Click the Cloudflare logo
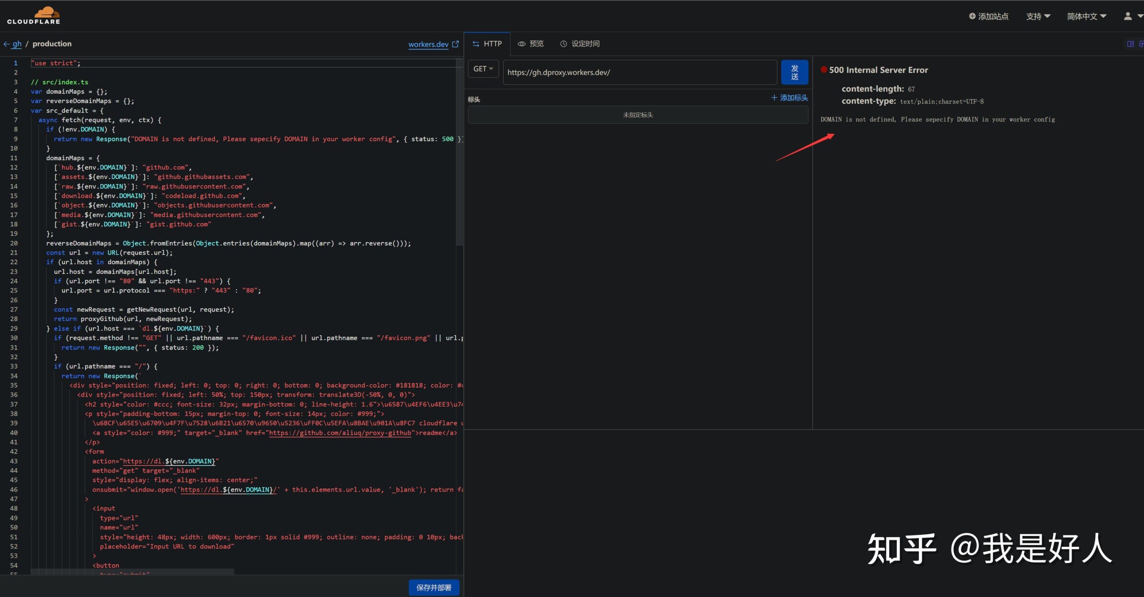Image resolution: width=1144 pixels, height=597 pixels. click(x=34, y=15)
